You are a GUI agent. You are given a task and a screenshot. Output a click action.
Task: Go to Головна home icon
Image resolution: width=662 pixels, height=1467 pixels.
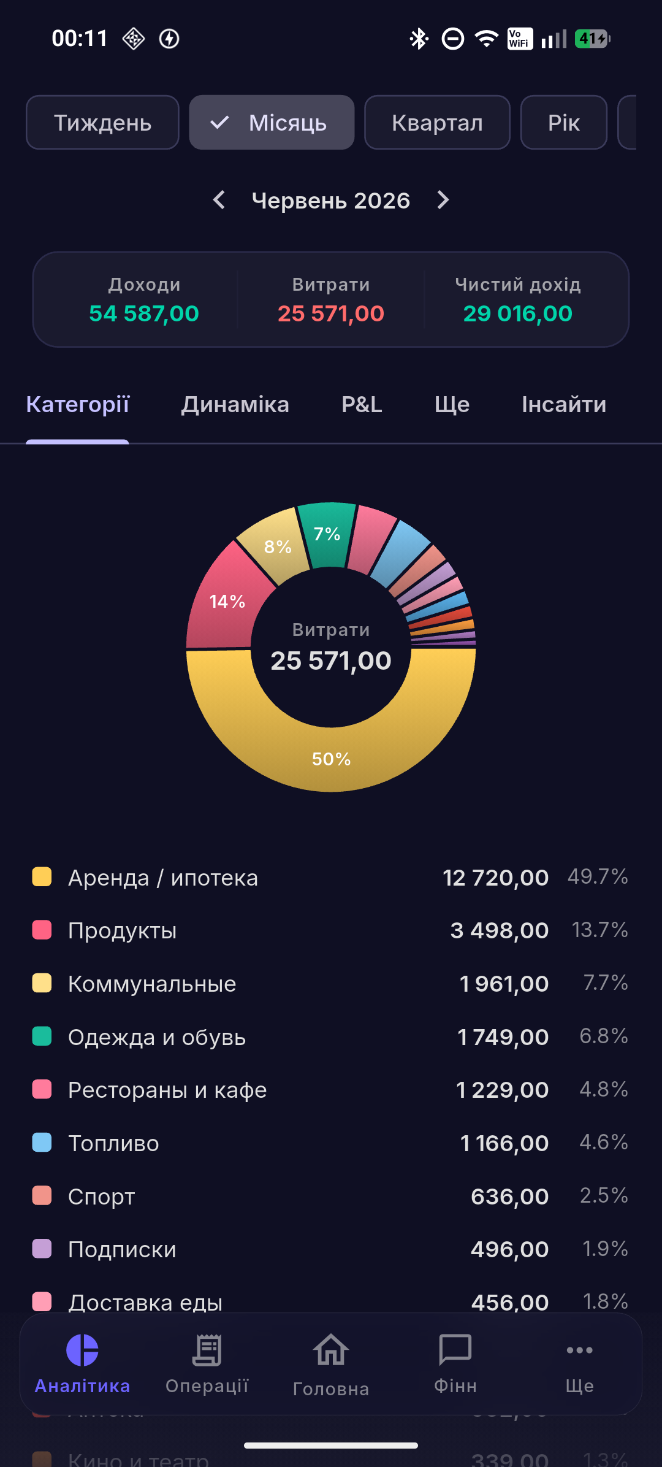click(x=331, y=1350)
